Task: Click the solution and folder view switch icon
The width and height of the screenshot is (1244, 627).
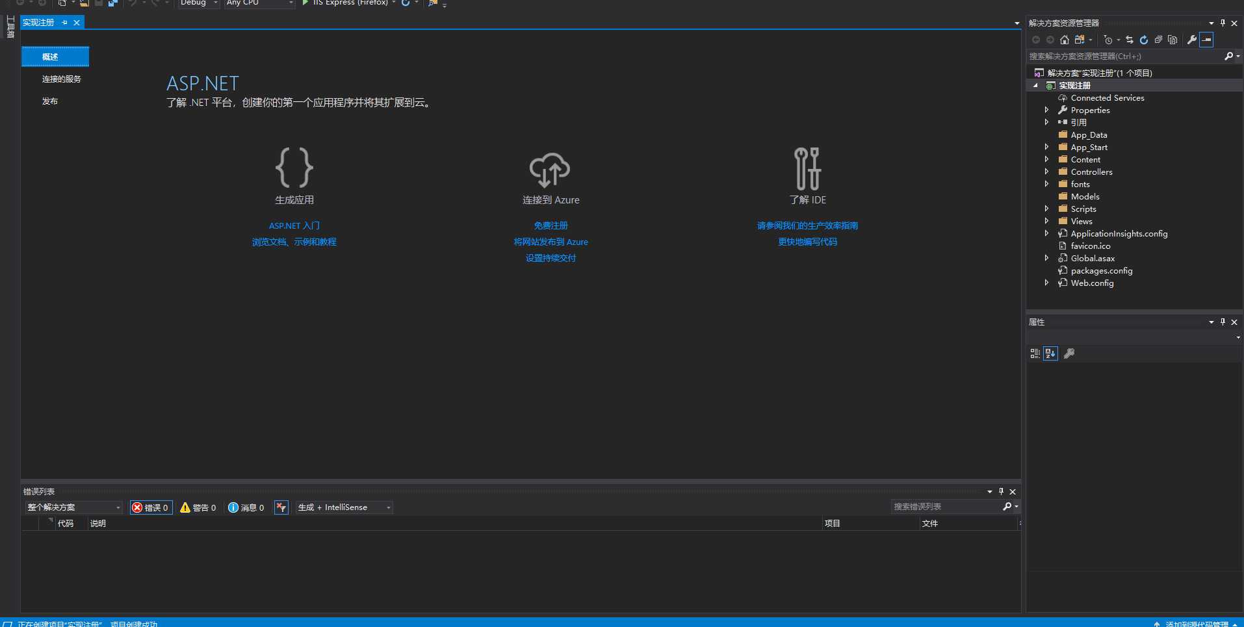Action: point(1080,40)
